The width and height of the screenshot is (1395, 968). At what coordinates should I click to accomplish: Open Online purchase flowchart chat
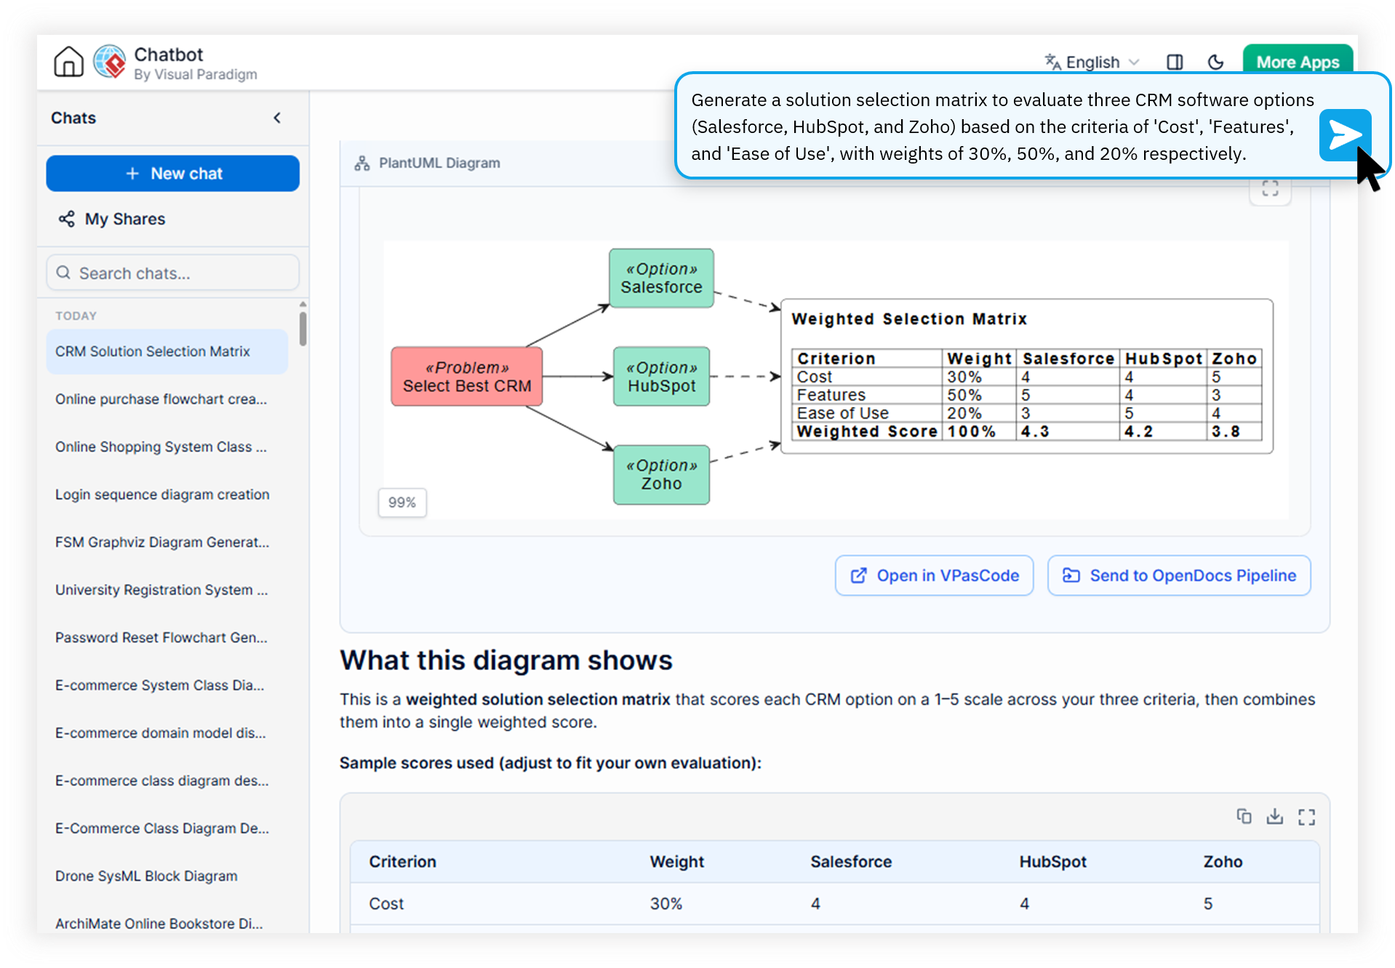[167, 399]
